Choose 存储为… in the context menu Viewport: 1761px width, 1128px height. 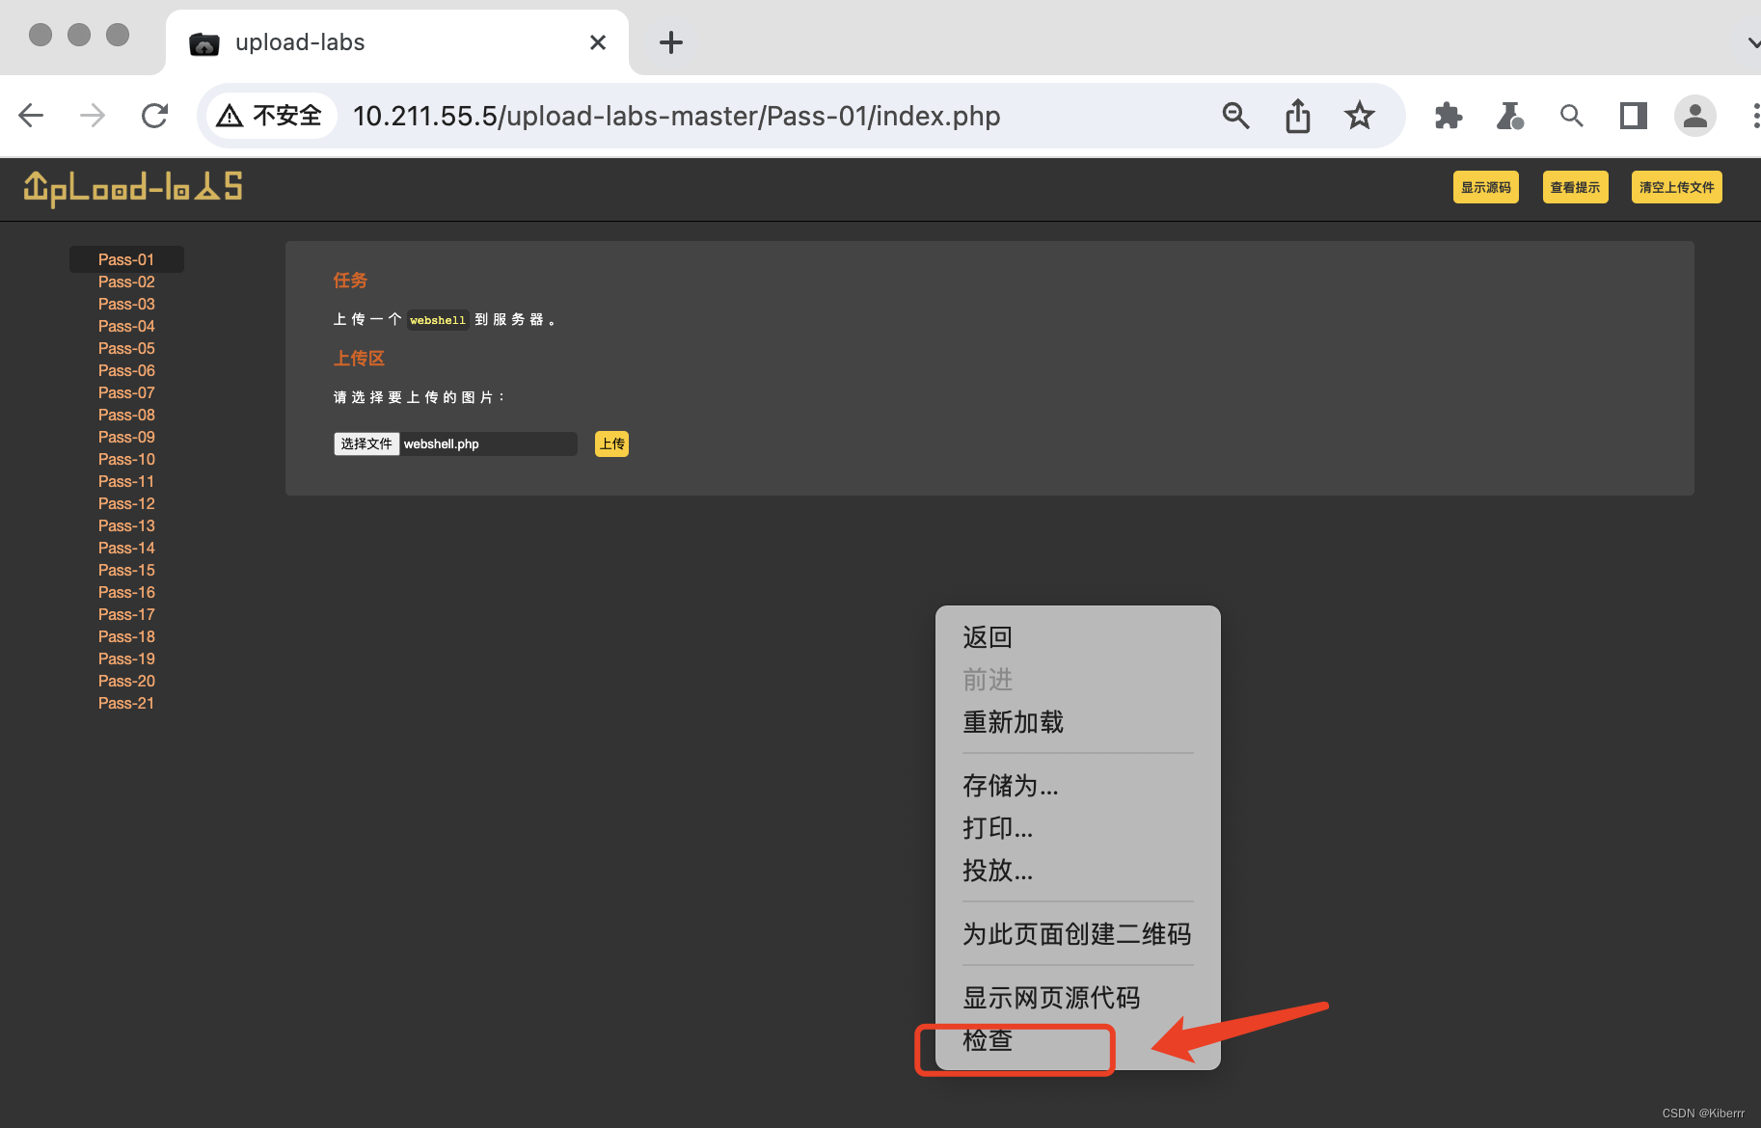point(1078,786)
